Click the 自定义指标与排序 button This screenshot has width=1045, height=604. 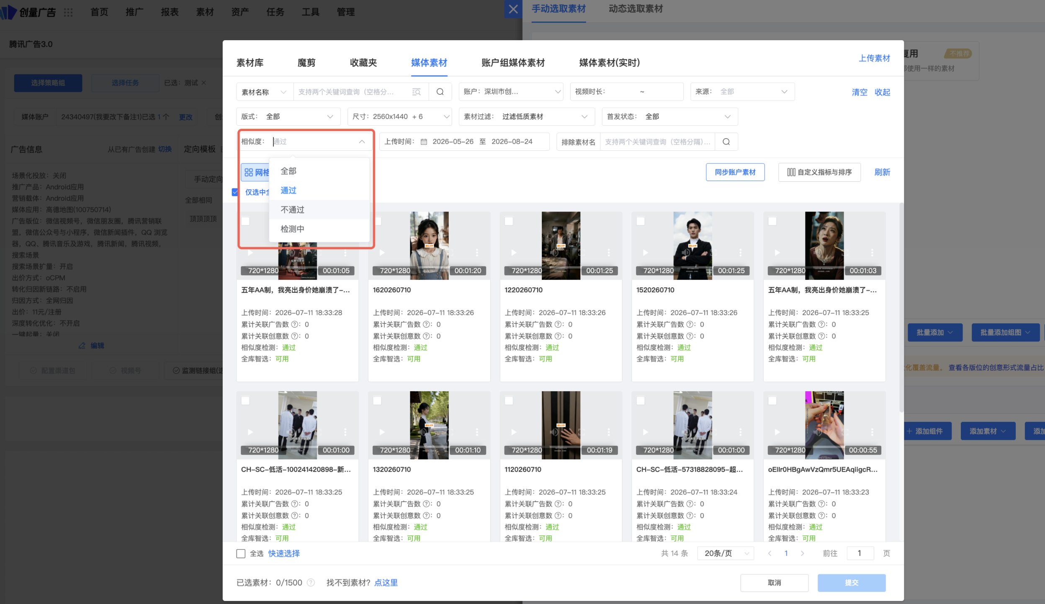[x=819, y=172]
